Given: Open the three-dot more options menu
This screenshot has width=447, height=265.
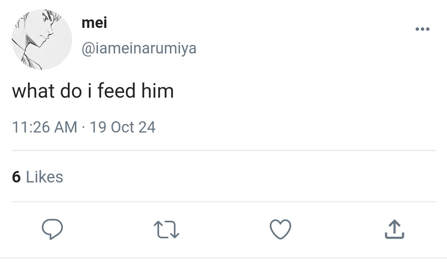Looking at the screenshot, I should [x=423, y=29].
